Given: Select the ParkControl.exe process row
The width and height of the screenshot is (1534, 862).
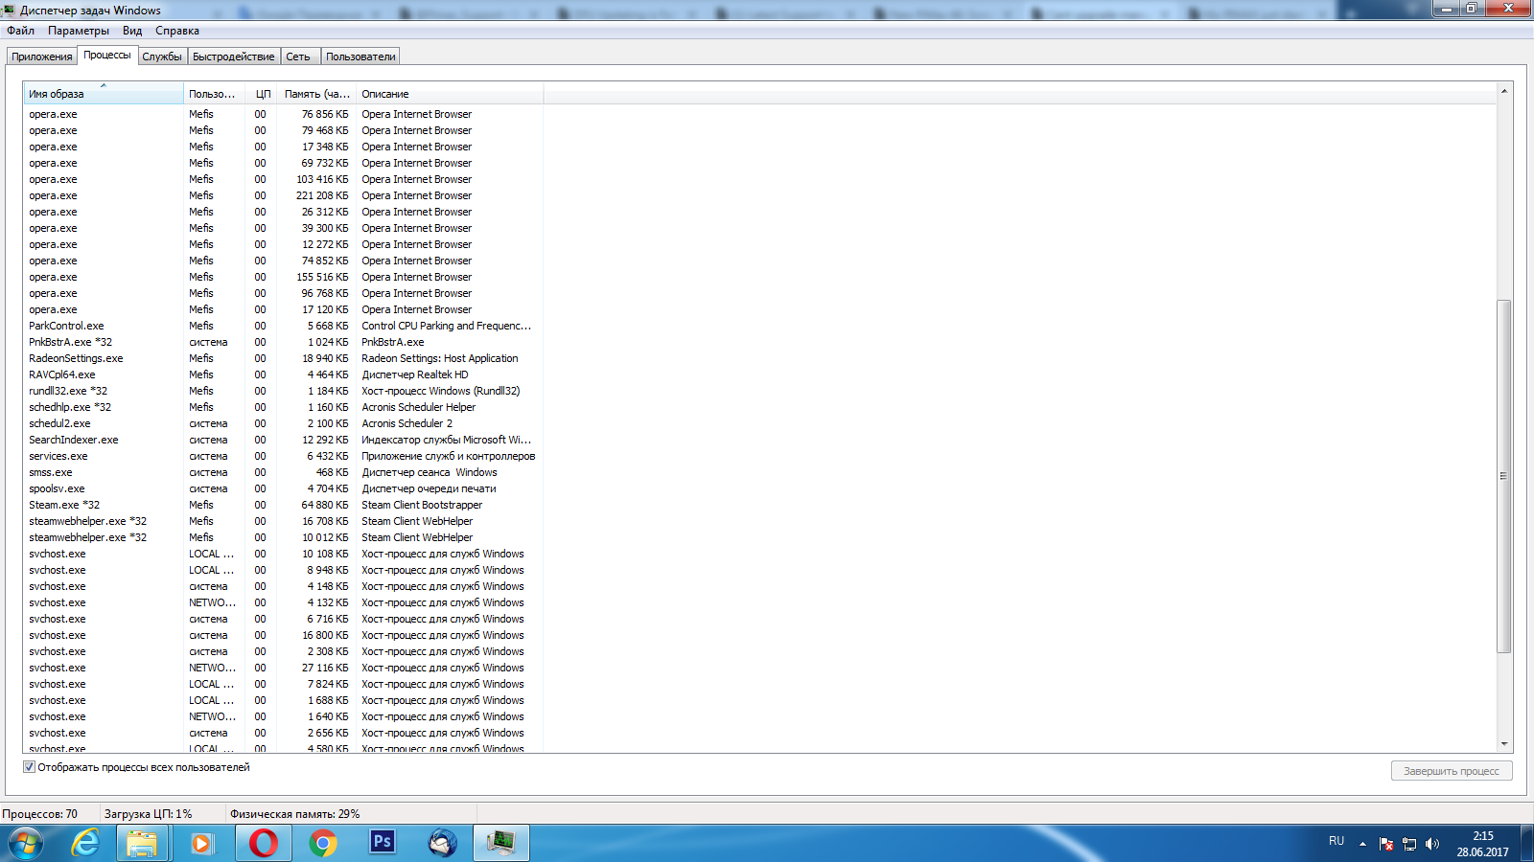Looking at the screenshot, I should coord(283,326).
